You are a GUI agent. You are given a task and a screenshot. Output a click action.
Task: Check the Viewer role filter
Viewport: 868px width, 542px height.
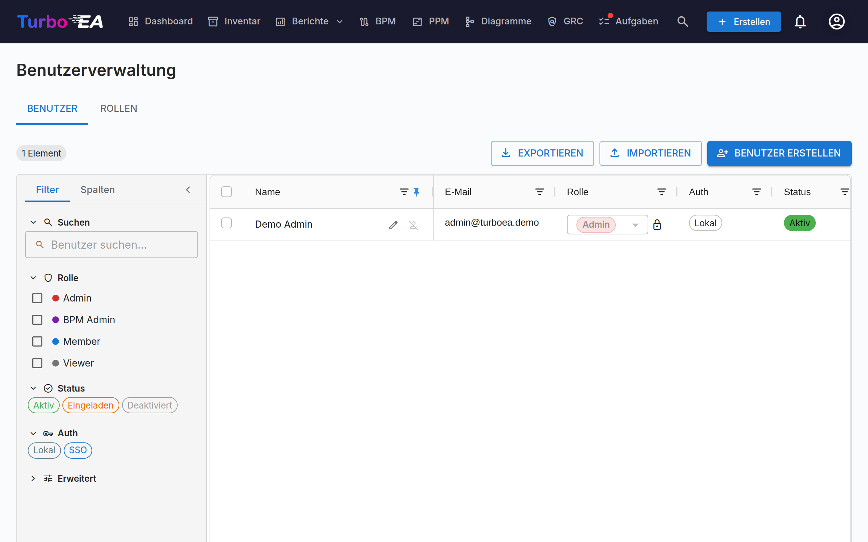[37, 363]
